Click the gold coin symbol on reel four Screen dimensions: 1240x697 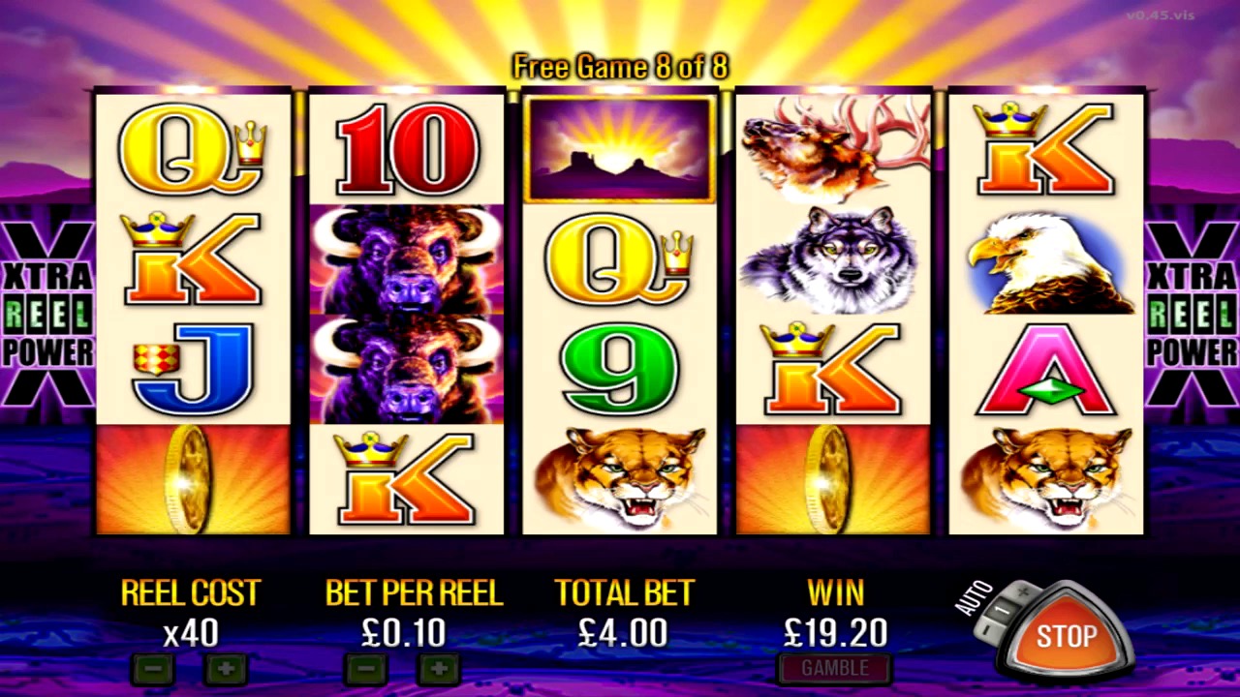click(x=833, y=479)
